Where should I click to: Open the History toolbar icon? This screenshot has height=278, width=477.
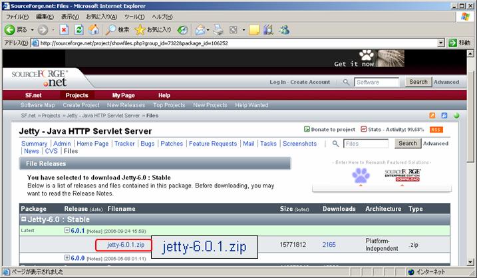click(182, 29)
